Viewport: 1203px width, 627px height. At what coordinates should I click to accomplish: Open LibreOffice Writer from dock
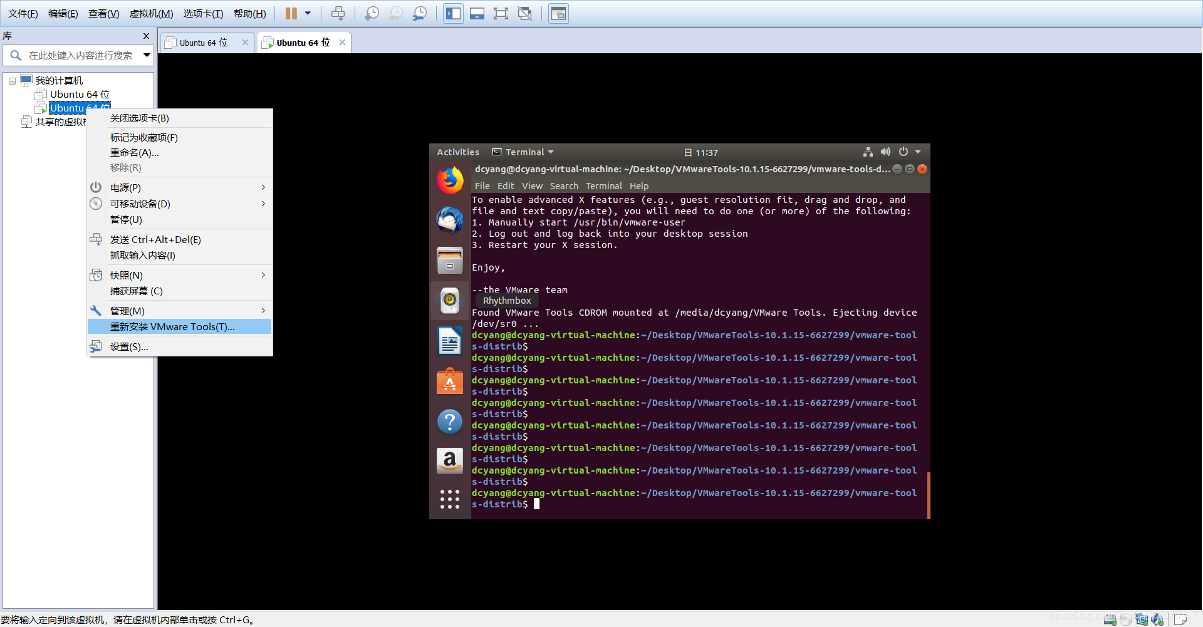click(x=450, y=341)
